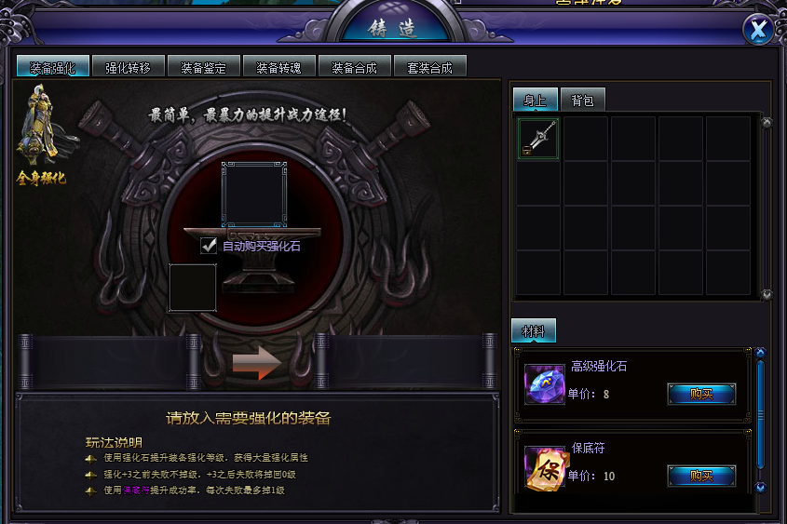Switch to 背包 inventory tab
Viewport: 787px width, 524px height.
583,100
